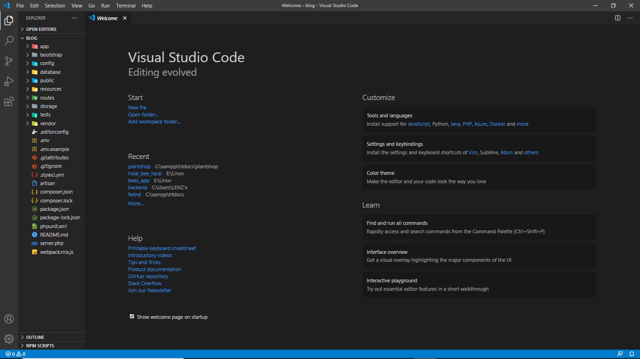Open the Interactive playground card
This screenshot has height=359, width=640.
tap(479, 285)
